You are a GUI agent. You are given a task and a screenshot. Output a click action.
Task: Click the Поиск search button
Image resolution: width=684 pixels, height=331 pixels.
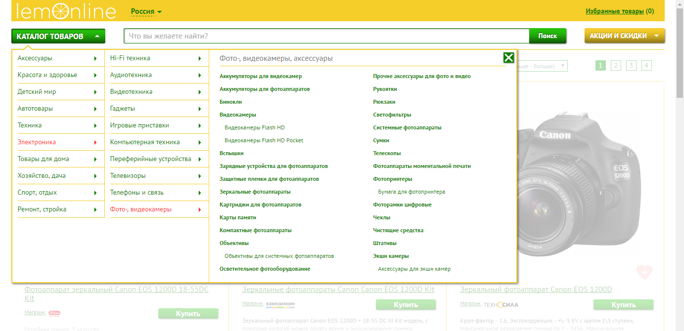pos(547,36)
